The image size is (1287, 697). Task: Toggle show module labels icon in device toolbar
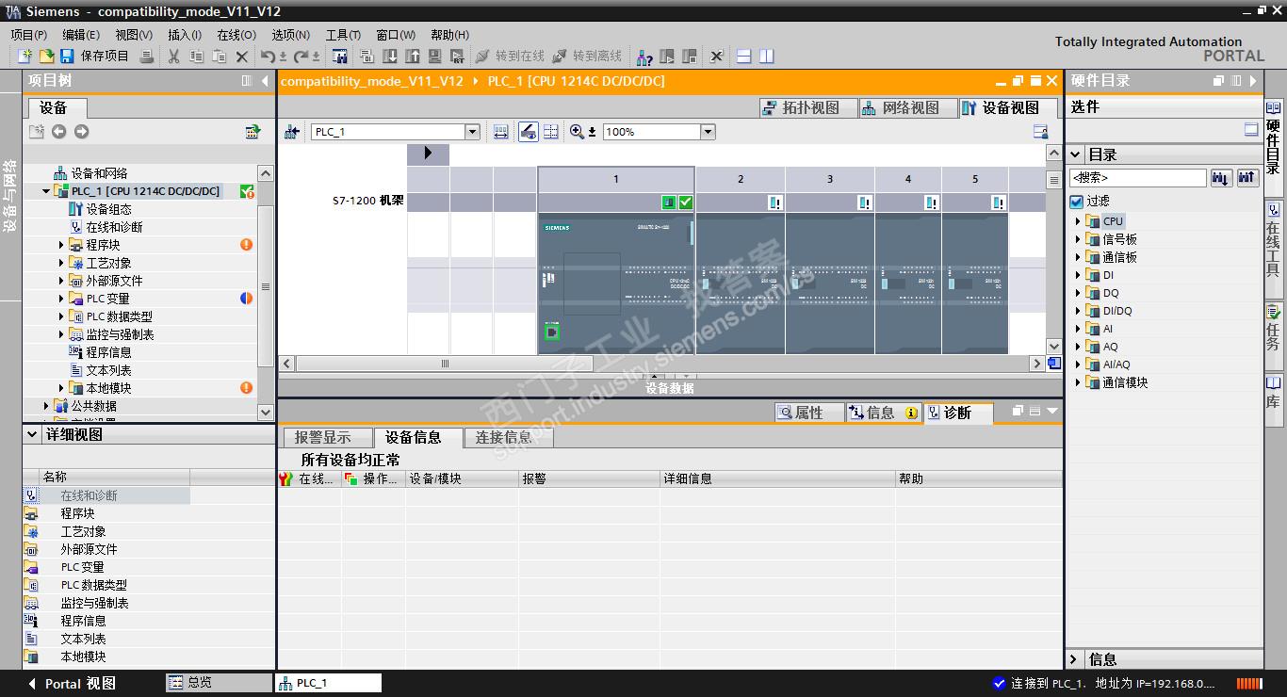point(529,132)
